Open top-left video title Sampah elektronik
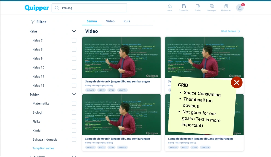 coord(118,81)
